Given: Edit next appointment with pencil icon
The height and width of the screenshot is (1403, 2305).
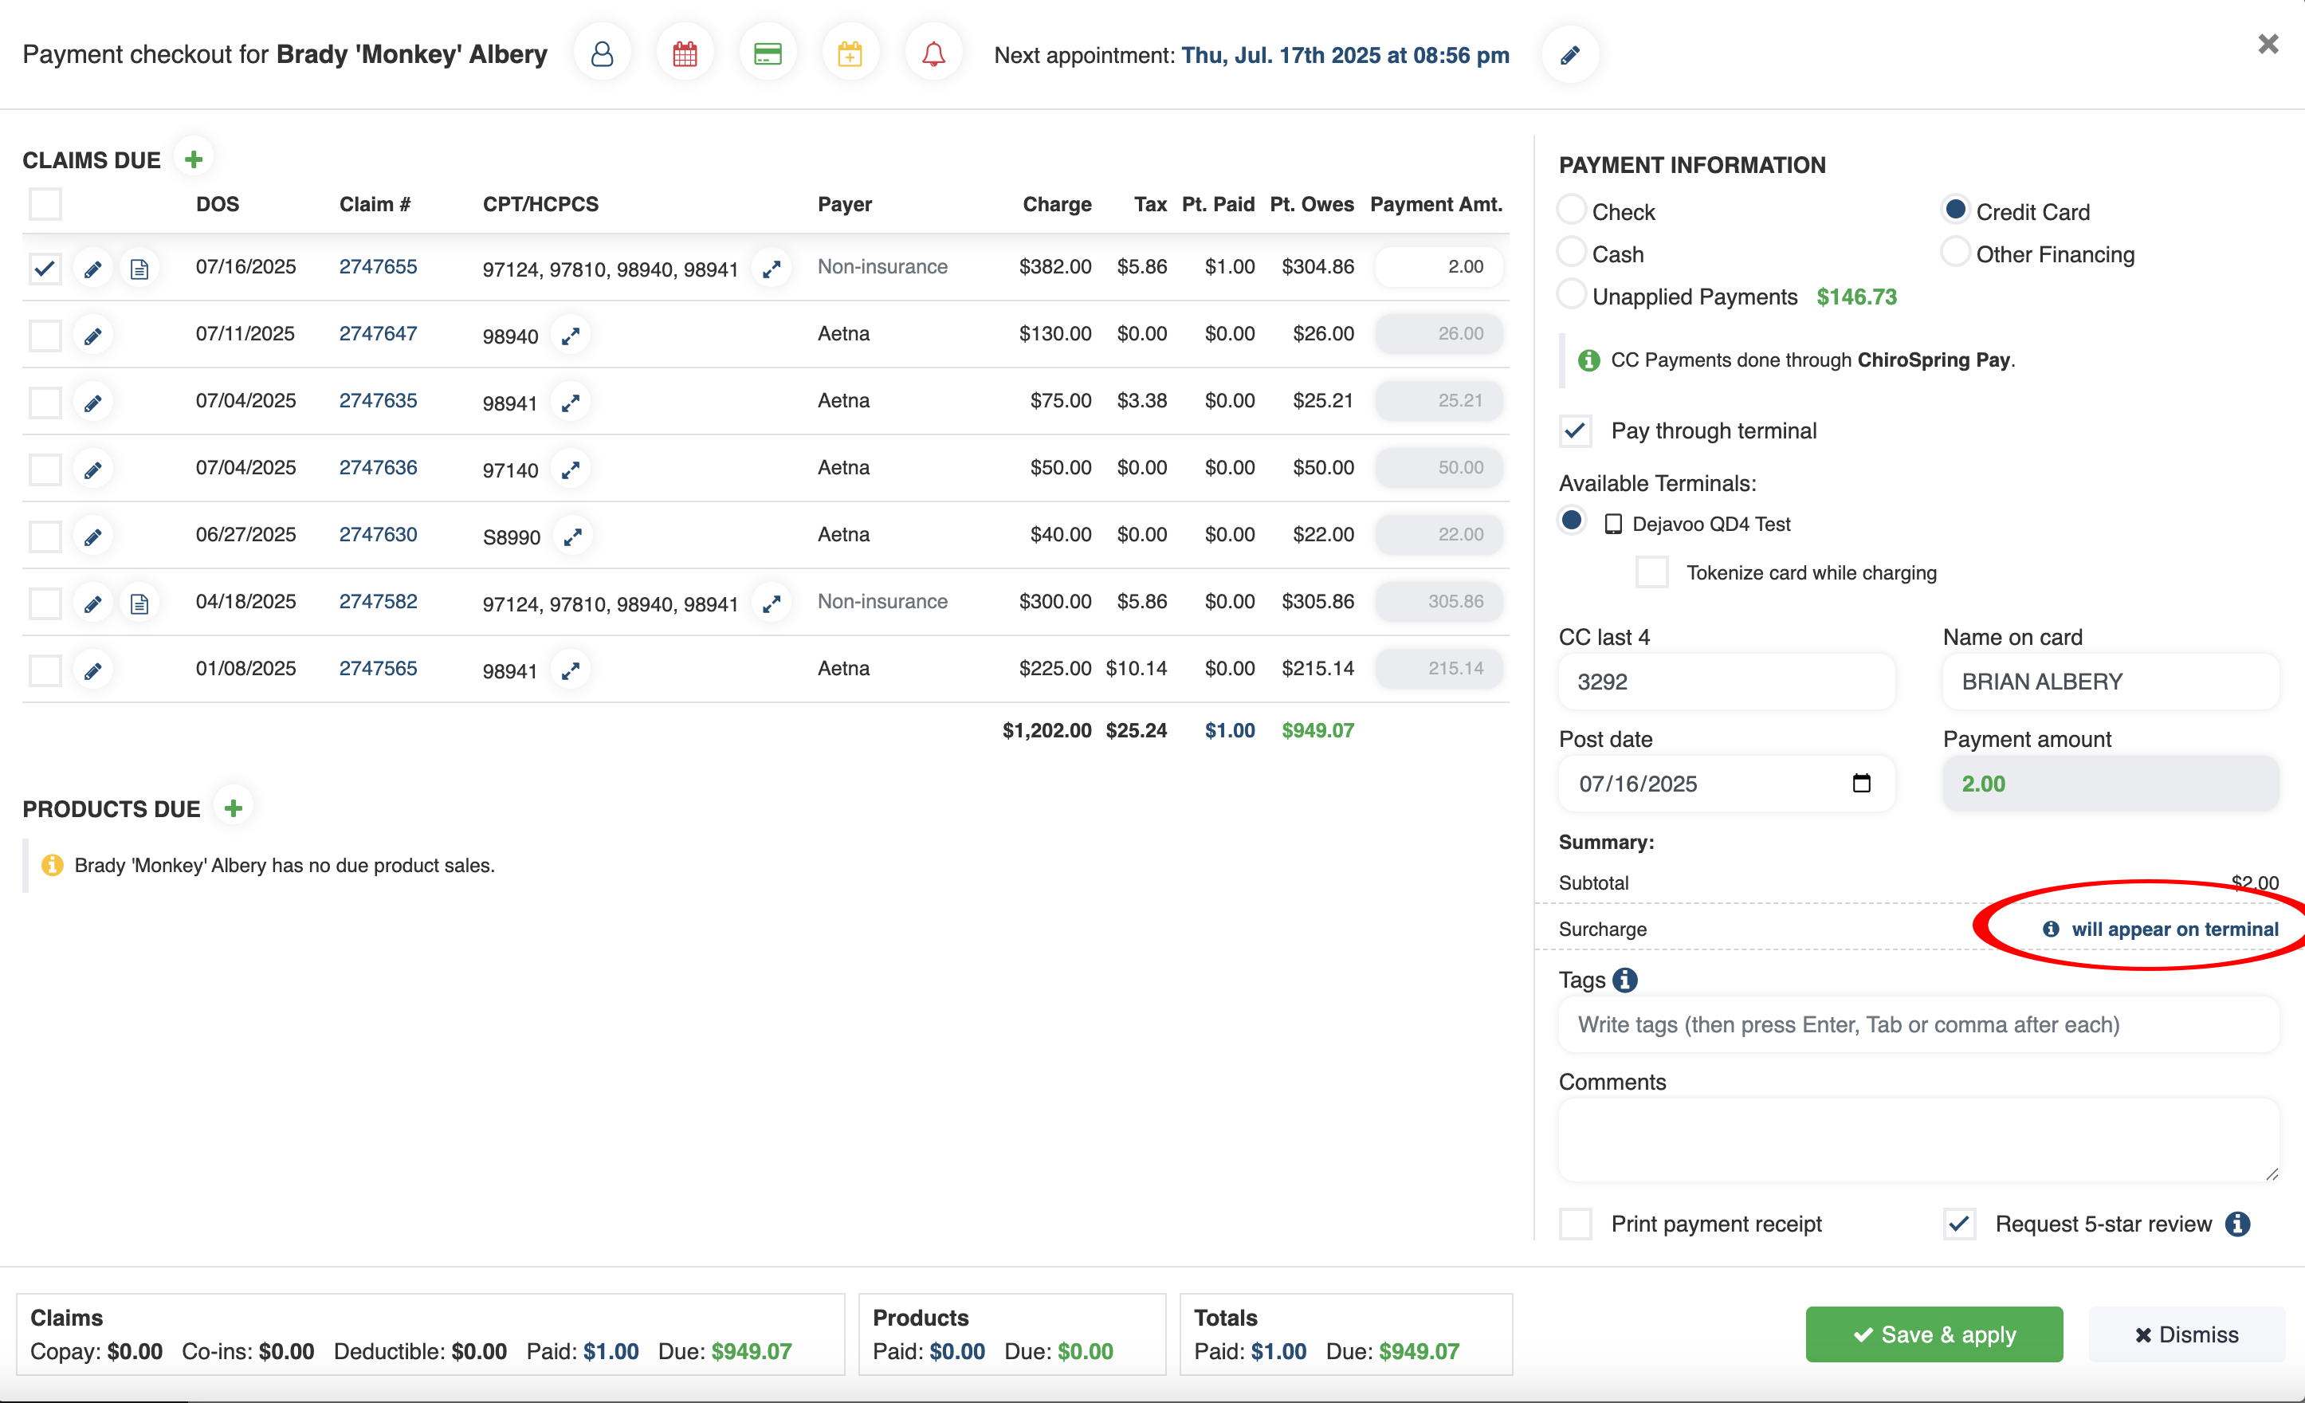Looking at the screenshot, I should click(x=1569, y=55).
